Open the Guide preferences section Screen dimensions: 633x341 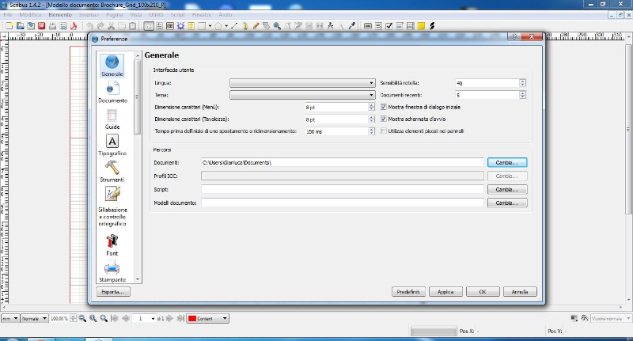[112, 116]
